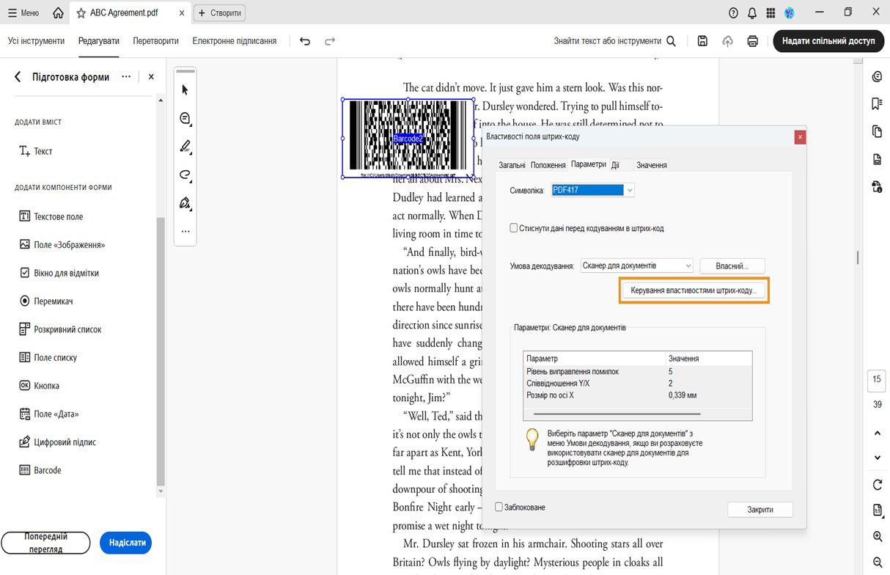
Task: Add a Текстове поле form component
Action: click(x=51, y=216)
